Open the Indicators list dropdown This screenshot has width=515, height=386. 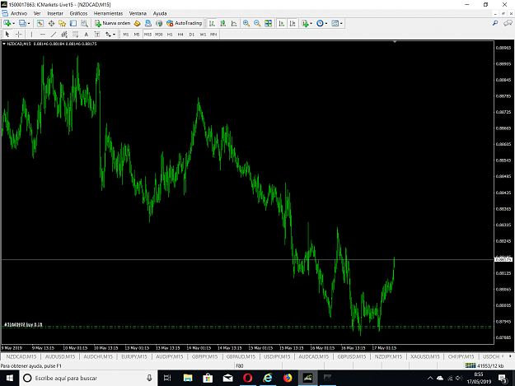[307, 23]
